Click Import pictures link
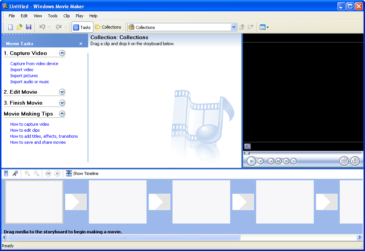The image size is (365, 251). (x=24, y=76)
